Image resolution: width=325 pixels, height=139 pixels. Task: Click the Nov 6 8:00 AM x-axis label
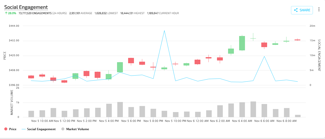286,121
